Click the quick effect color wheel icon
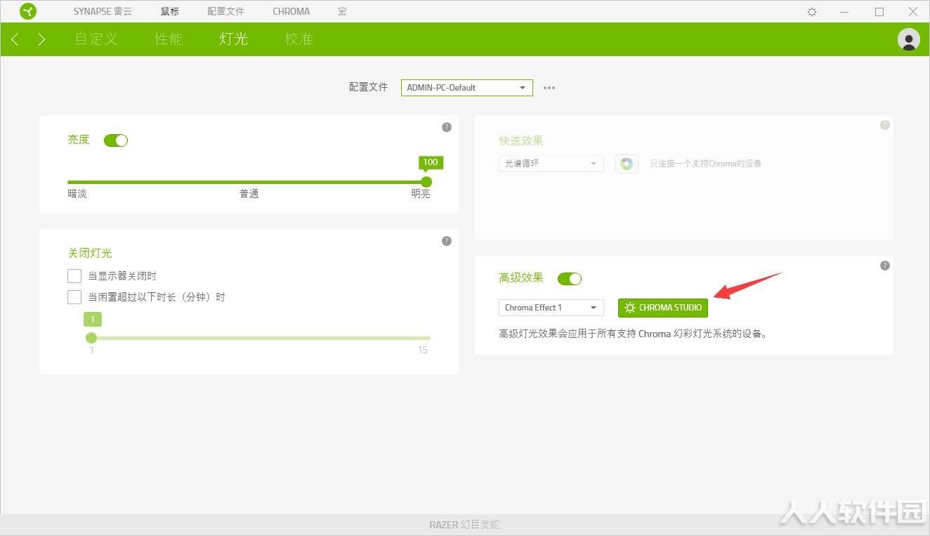The width and height of the screenshot is (930, 536). tap(627, 164)
